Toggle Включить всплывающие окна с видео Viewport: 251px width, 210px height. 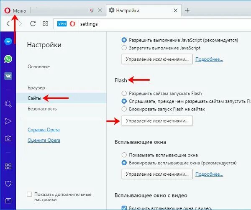pyautogui.click(x=124, y=208)
